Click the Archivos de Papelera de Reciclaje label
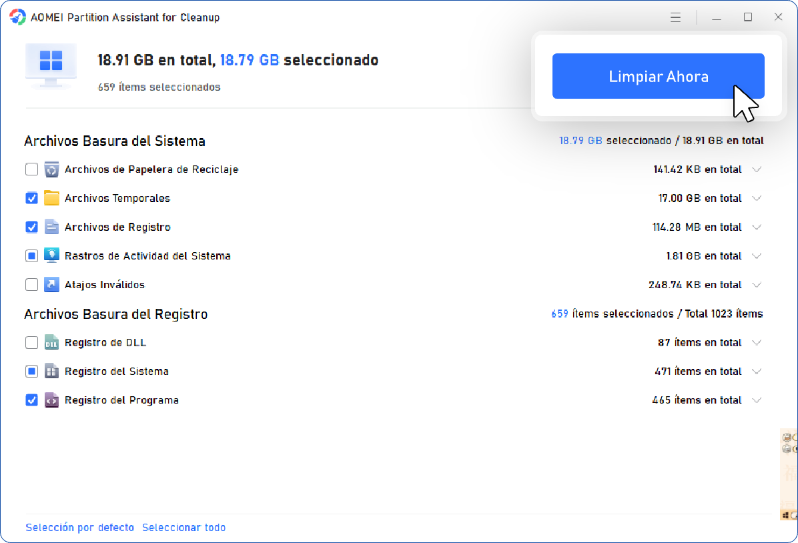The height and width of the screenshot is (543, 798). pyautogui.click(x=151, y=169)
